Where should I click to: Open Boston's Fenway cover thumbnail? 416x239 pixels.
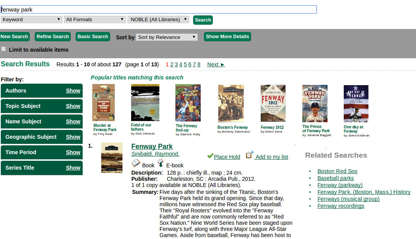tap(231, 103)
